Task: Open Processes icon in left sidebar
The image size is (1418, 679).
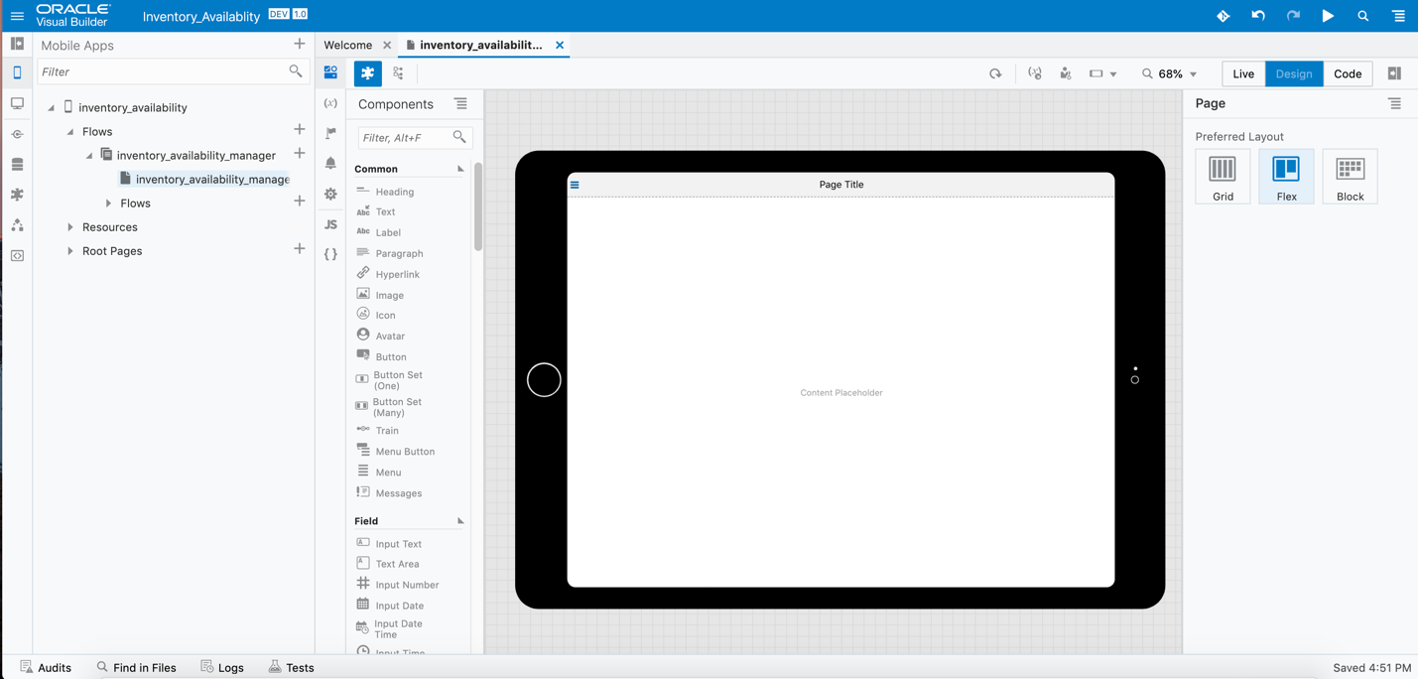Action: (x=17, y=225)
